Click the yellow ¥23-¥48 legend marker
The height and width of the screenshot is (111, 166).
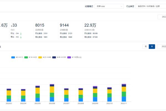40,57
